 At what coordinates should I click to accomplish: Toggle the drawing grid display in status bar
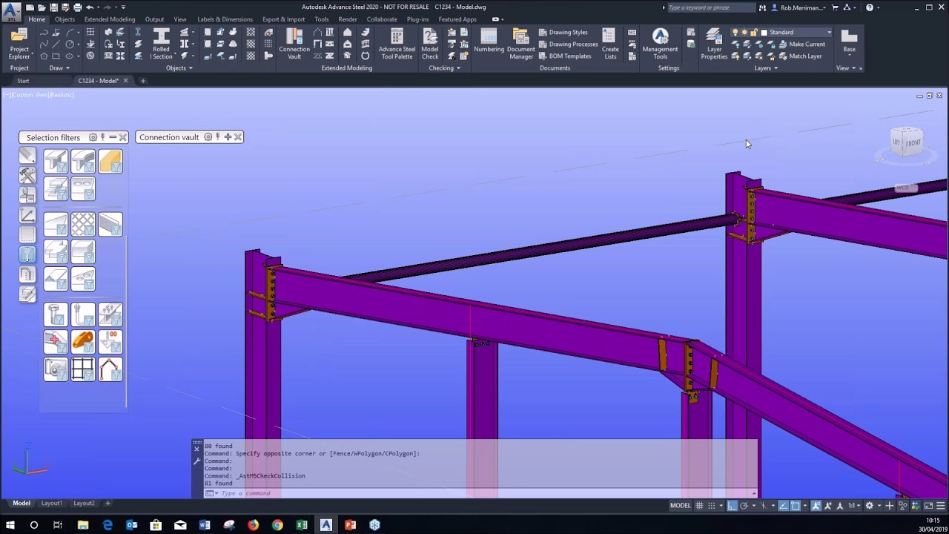pyautogui.click(x=699, y=505)
